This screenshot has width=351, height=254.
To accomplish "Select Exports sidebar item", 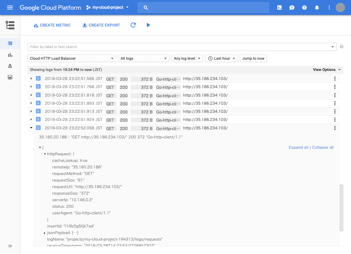I will (10, 66).
